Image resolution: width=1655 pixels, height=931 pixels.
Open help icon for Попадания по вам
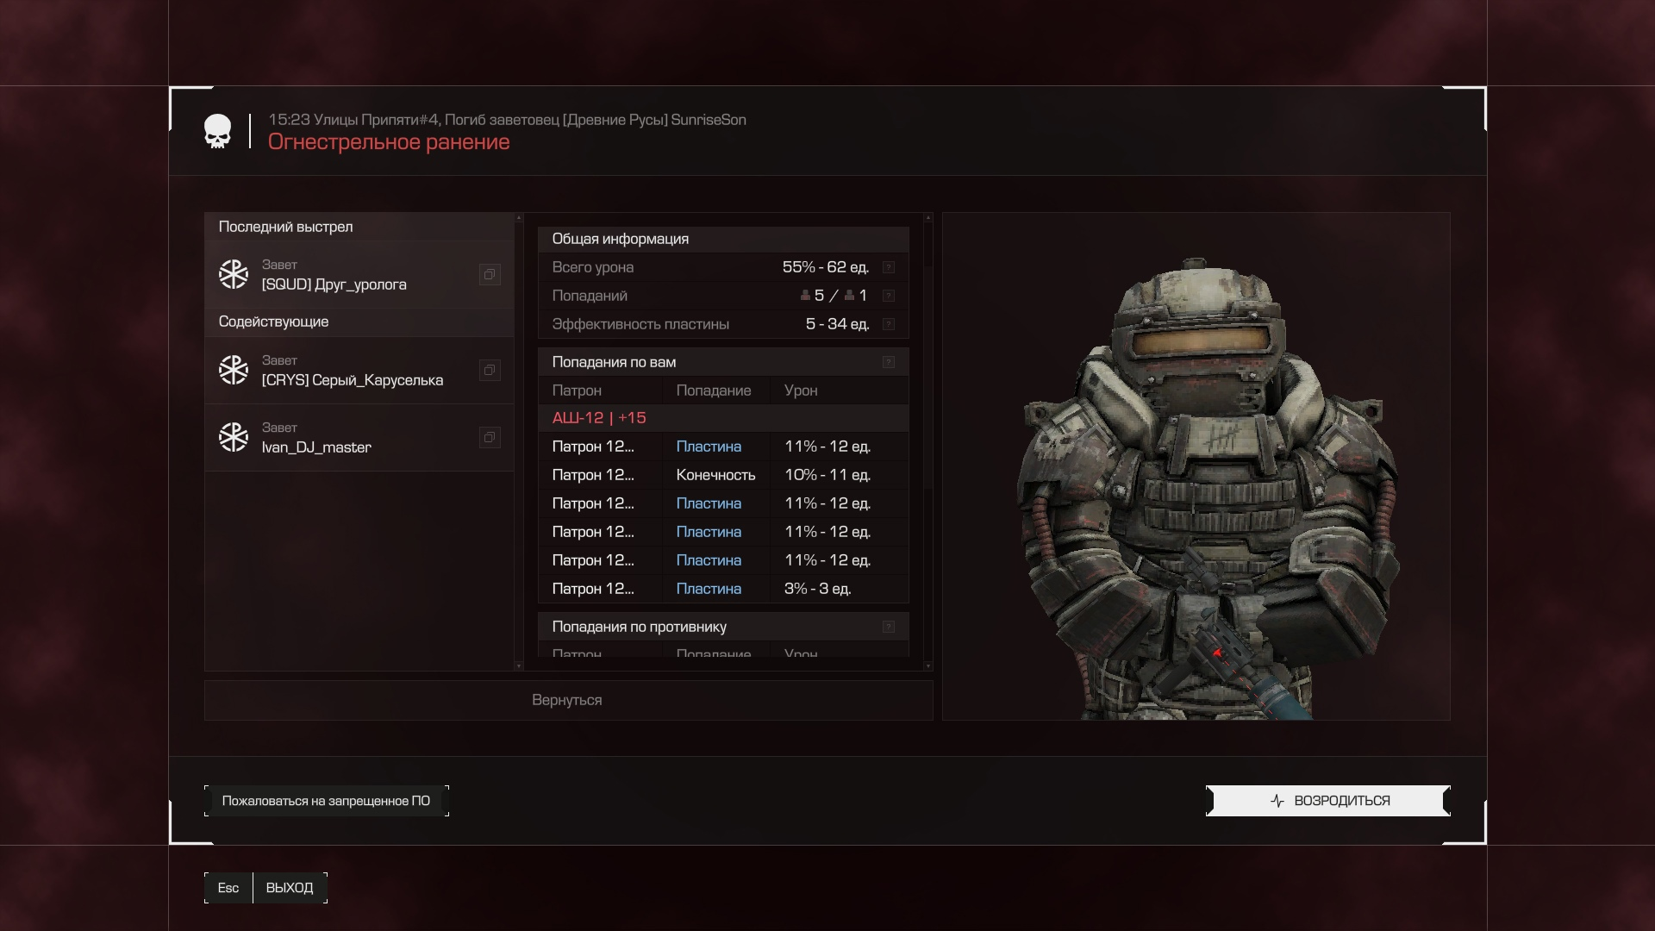pyautogui.click(x=889, y=362)
